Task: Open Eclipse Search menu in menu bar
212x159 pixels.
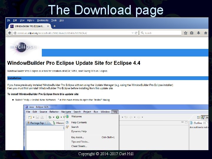Action: click(x=77, y=112)
